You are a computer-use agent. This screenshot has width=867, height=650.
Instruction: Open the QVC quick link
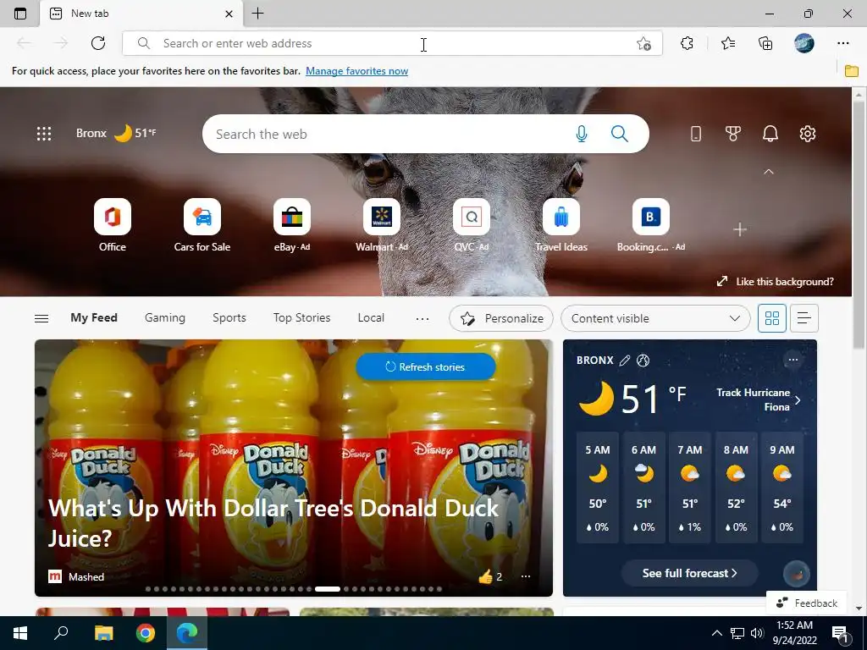pyautogui.click(x=472, y=225)
